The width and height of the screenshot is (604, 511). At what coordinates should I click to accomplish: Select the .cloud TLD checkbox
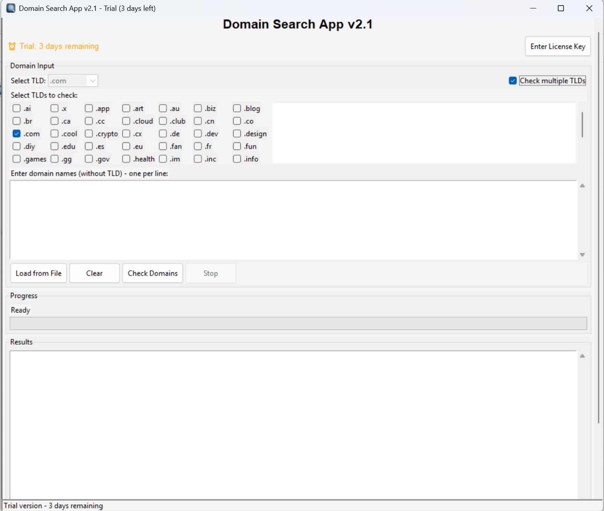click(x=126, y=121)
